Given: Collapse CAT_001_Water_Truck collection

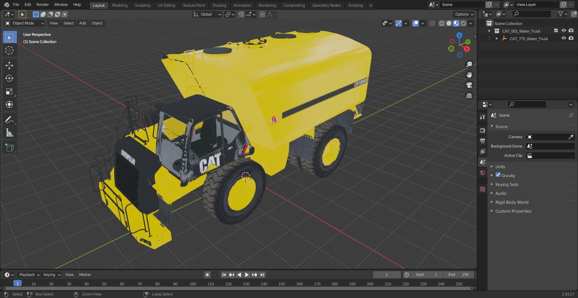Looking at the screenshot, I should [489, 31].
